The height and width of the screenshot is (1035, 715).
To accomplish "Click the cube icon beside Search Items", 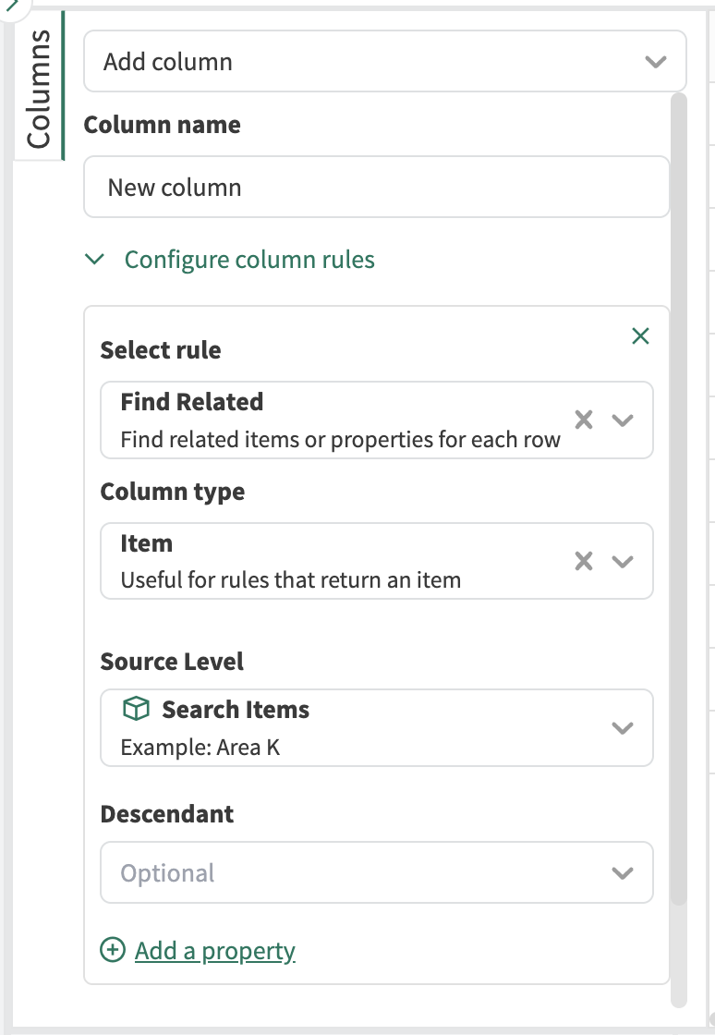I will tap(136, 710).
